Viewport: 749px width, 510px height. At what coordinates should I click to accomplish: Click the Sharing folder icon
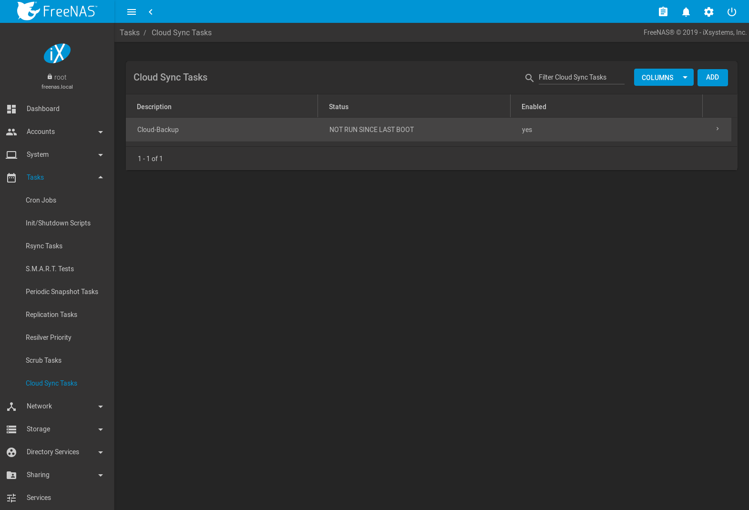(x=11, y=475)
